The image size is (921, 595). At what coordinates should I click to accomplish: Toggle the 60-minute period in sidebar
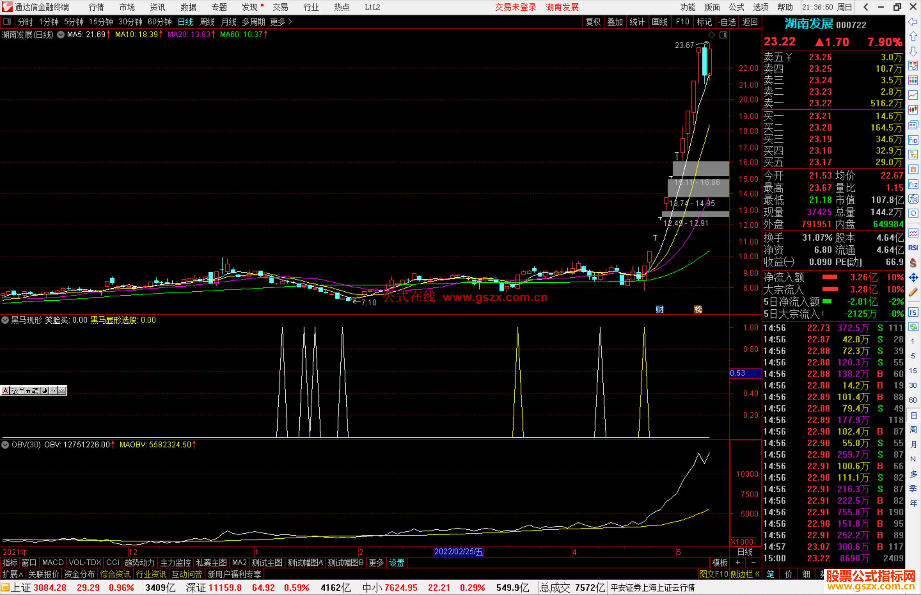[x=913, y=400]
